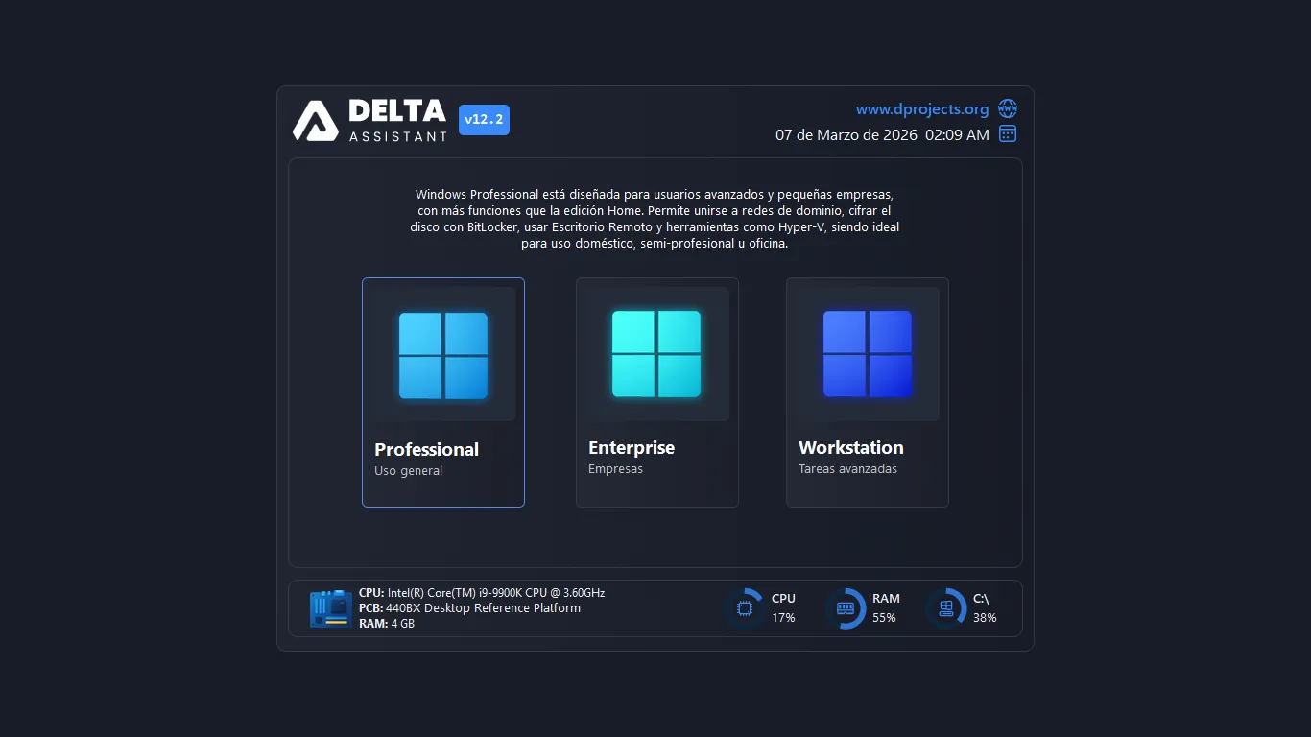This screenshot has width=1311, height=737.
Task: Click the Windows Professional description paragraph
Action: click(x=655, y=219)
